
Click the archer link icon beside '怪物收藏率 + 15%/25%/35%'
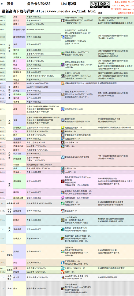coord(62,54)
